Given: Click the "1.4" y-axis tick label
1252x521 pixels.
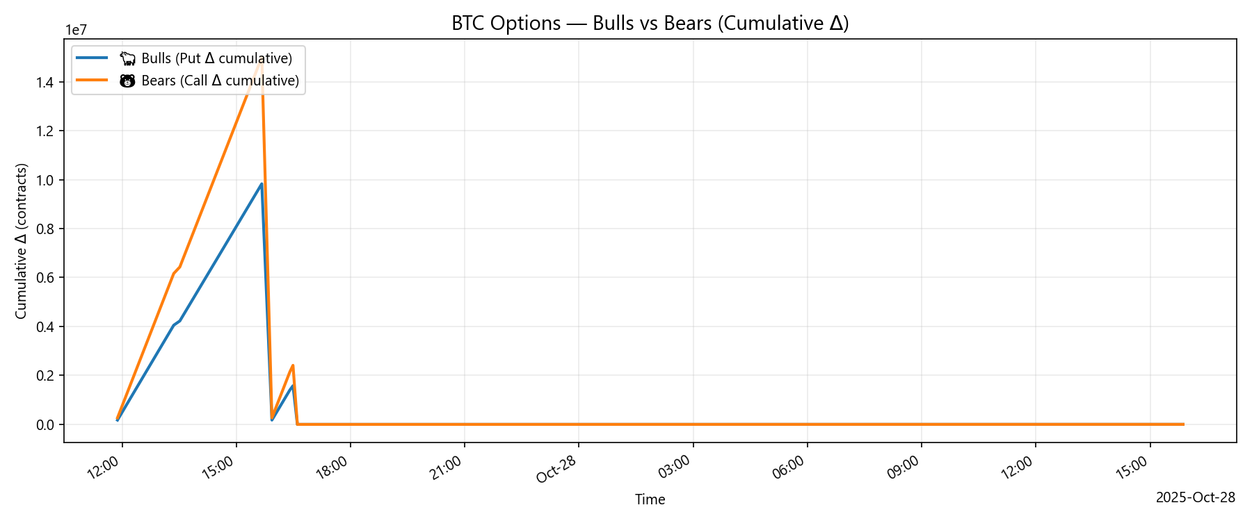Looking at the screenshot, I should [45, 83].
